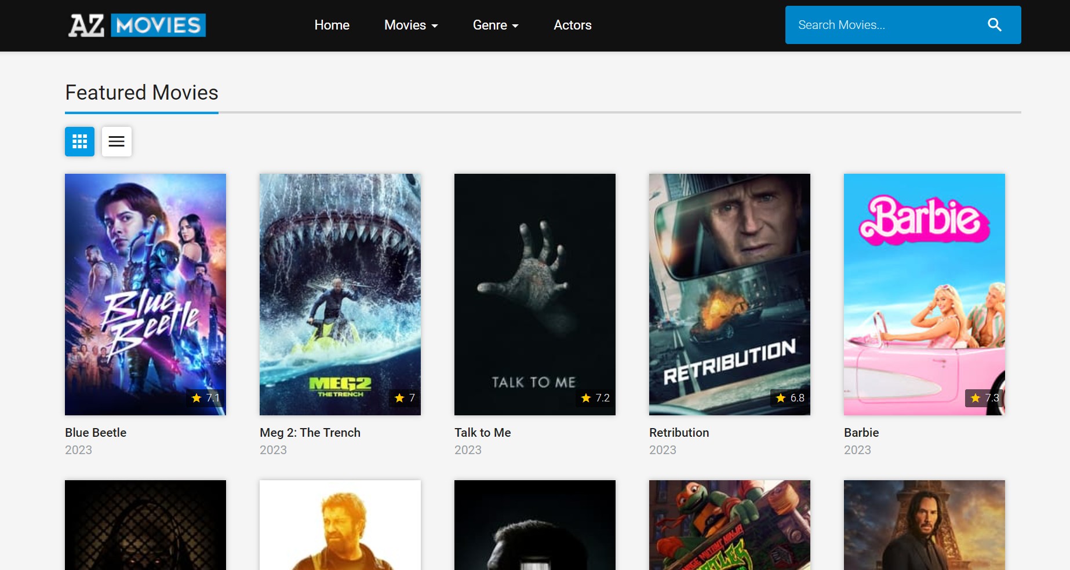The width and height of the screenshot is (1070, 570).
Task: Click the Talk to Me title link
Action: click(483, 433)
